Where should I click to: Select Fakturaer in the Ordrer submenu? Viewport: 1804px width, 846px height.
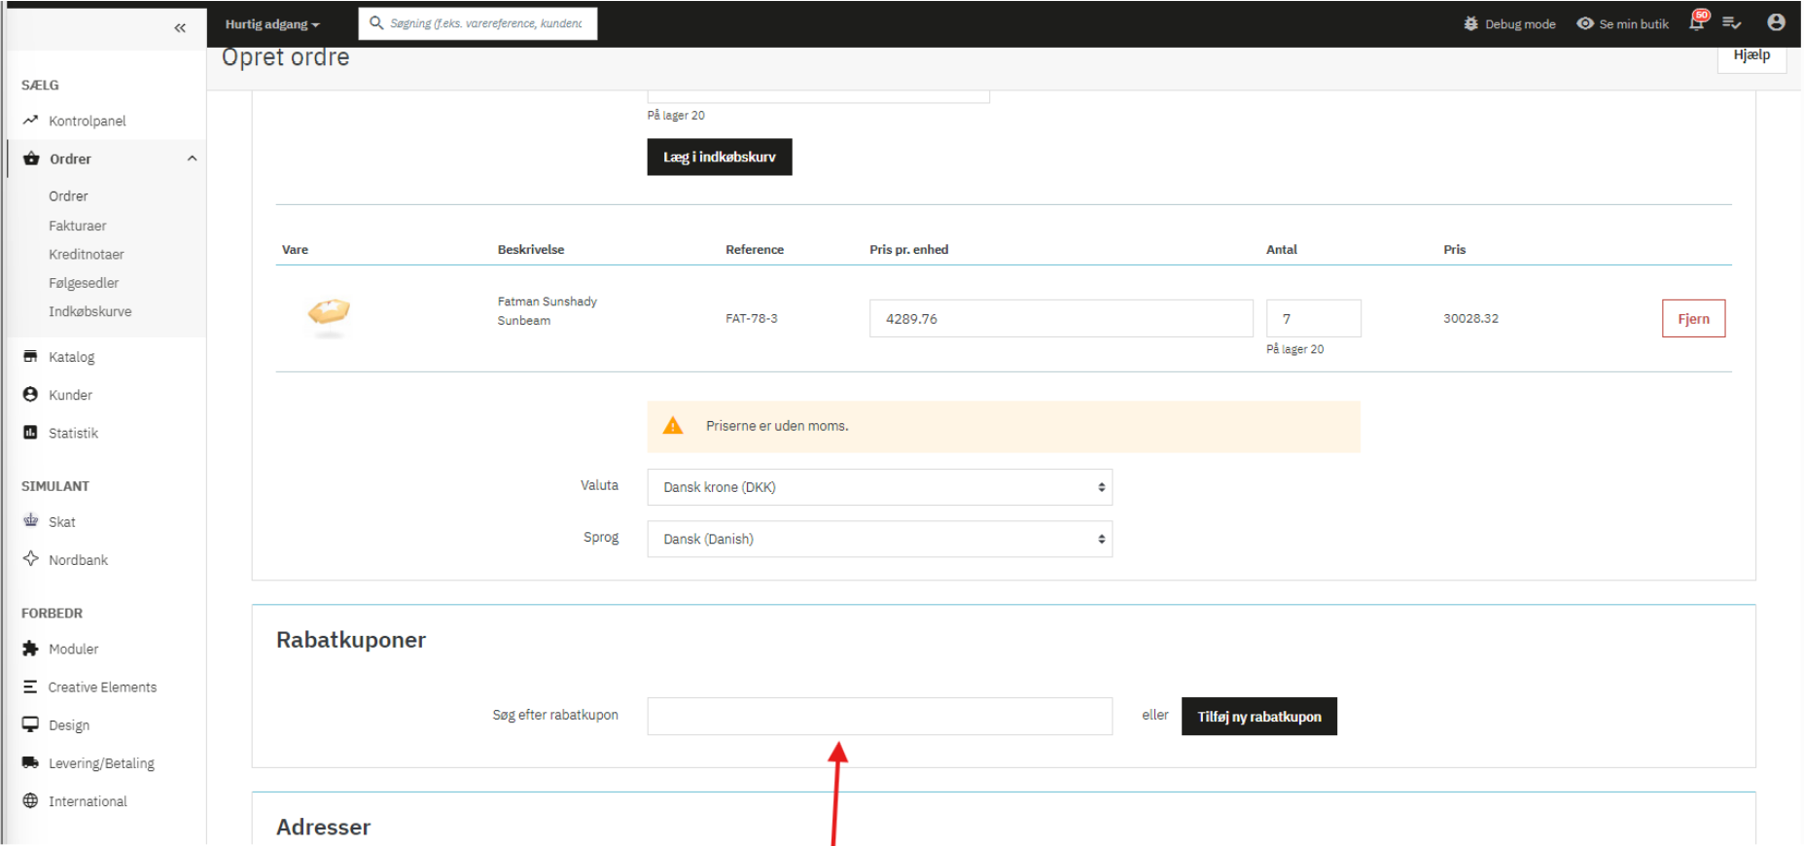[78, 226]
